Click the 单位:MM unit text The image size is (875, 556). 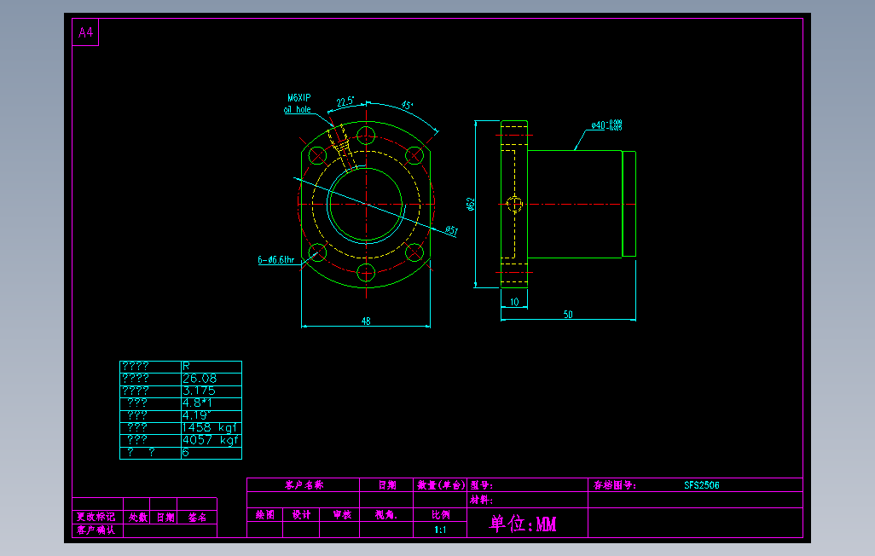pyautogui.click(x=523, y=524)
